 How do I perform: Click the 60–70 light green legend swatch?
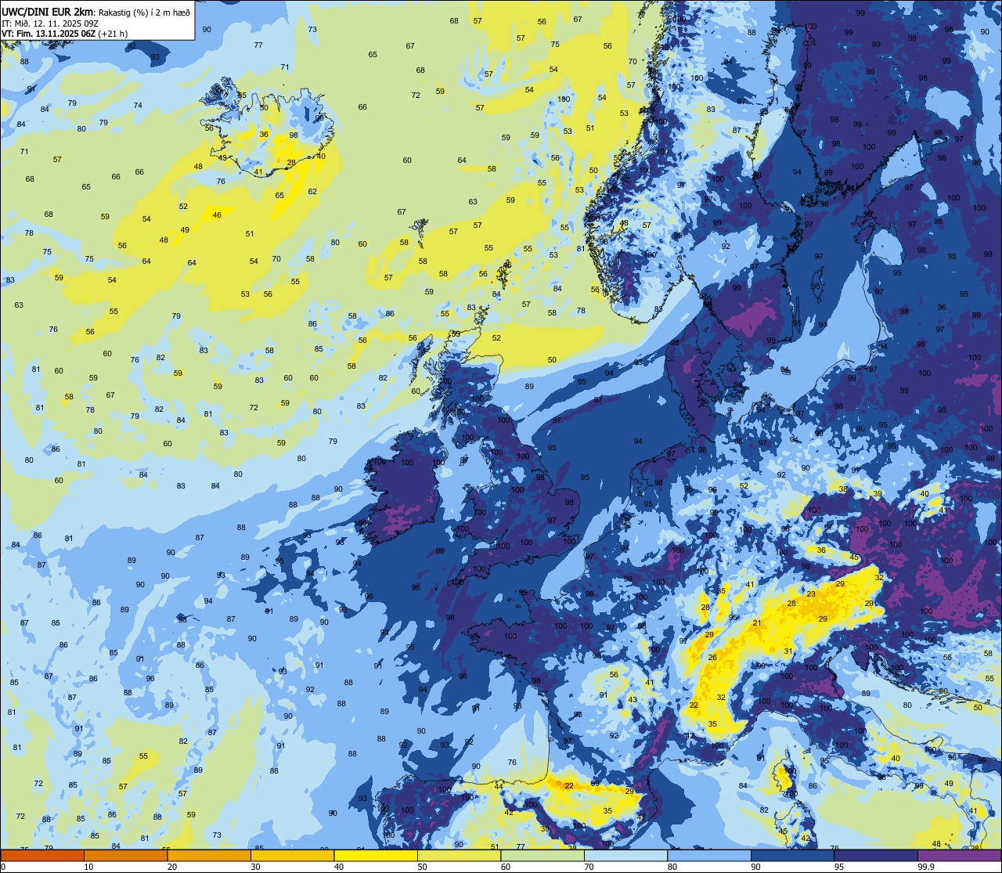[542, 855]
